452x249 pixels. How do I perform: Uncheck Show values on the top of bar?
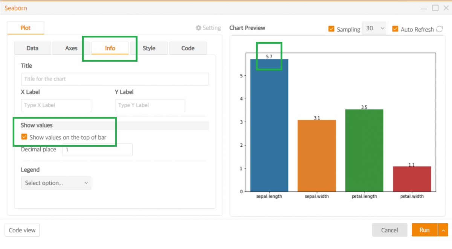tap(24, 137)
